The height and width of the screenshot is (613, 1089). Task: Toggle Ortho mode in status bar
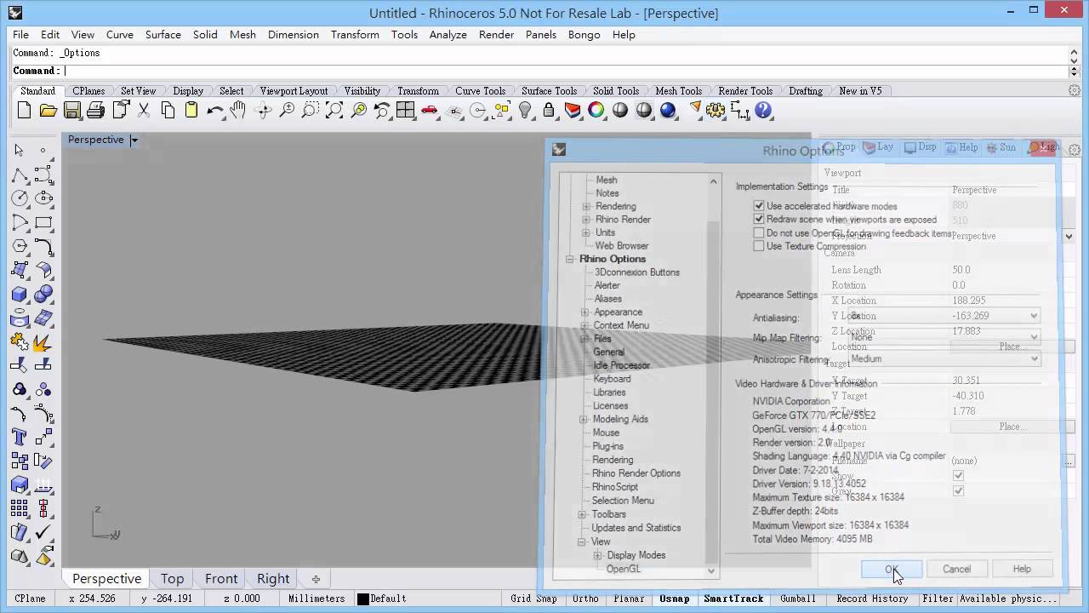click(585, 599)
